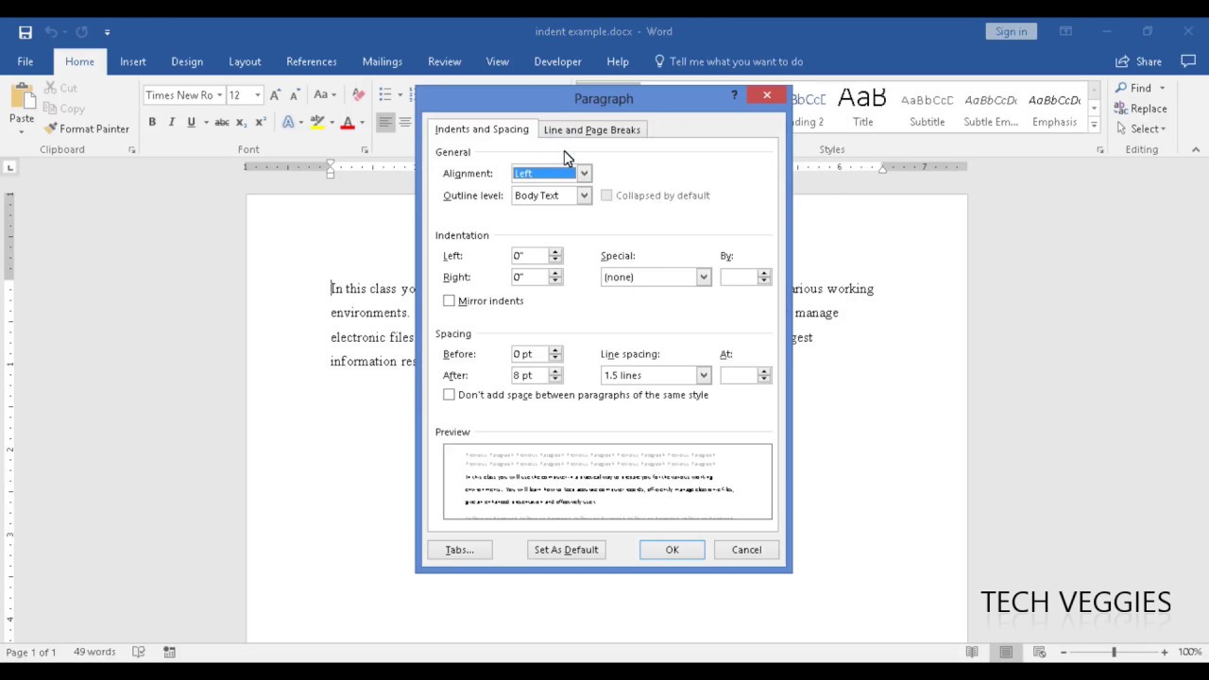Increase font size with the Grow Font icon
1209x680 pixels.
click(x=275, y=95)
